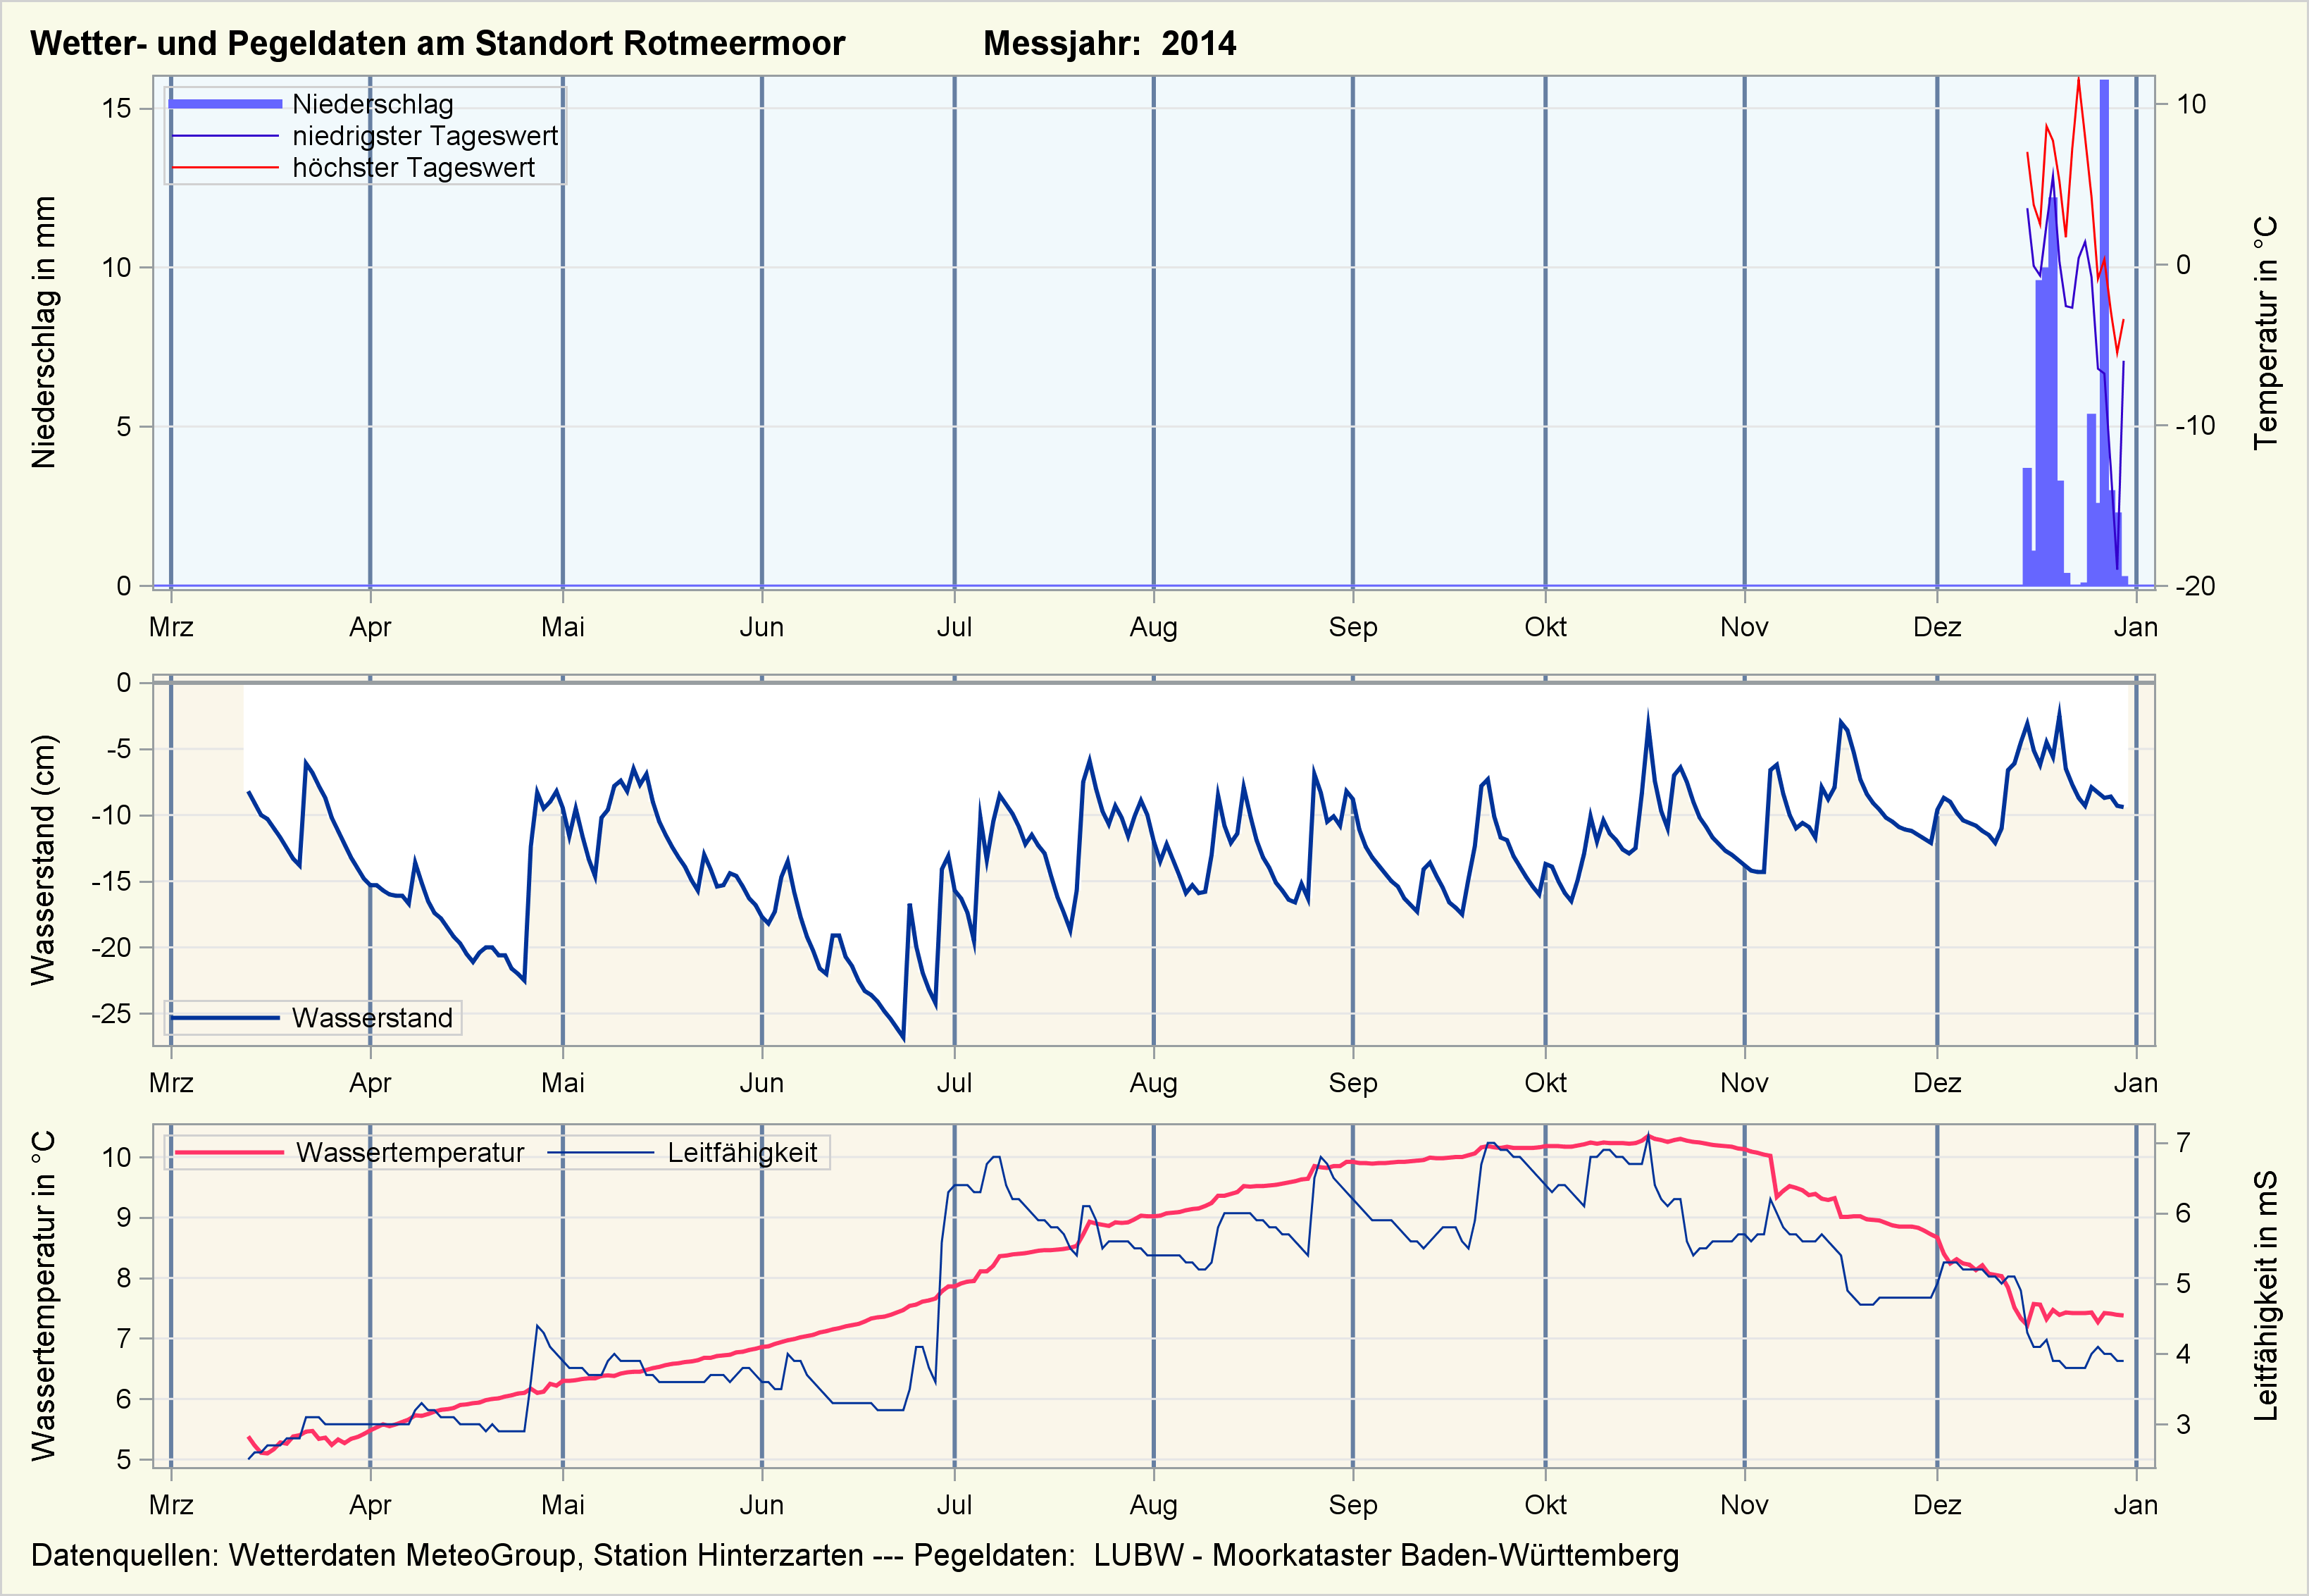Click the Datenquellen footer text
The image size is (2309, 1596).
[854, 1556]
